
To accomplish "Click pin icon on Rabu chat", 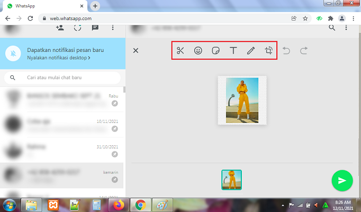I will click(115, 103).
